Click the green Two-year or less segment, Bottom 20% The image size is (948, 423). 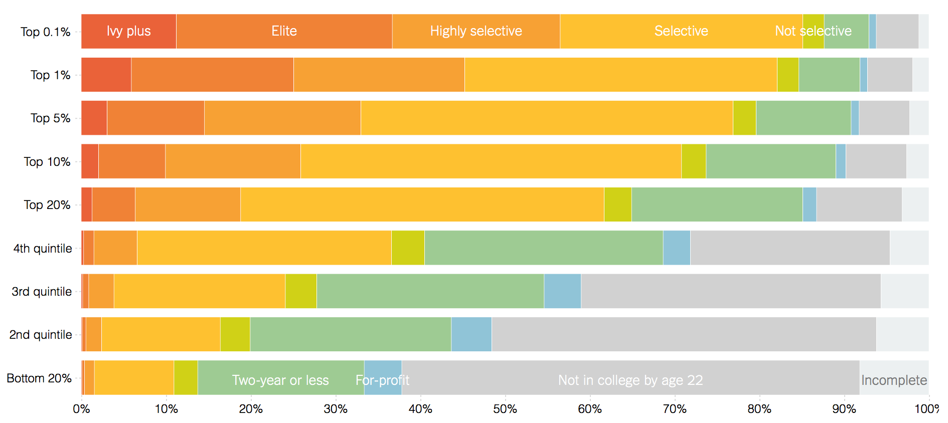point(280,378)
